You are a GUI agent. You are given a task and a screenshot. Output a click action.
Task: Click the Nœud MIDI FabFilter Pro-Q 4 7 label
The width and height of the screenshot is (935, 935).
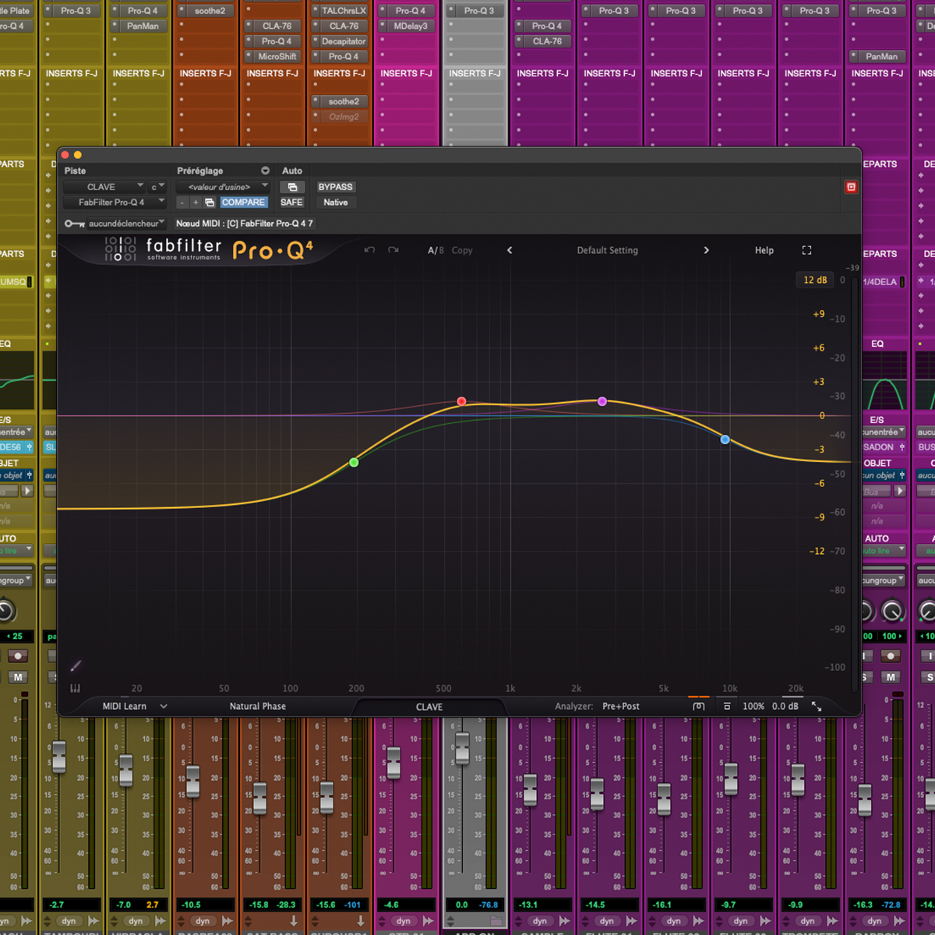coord(245,224)
